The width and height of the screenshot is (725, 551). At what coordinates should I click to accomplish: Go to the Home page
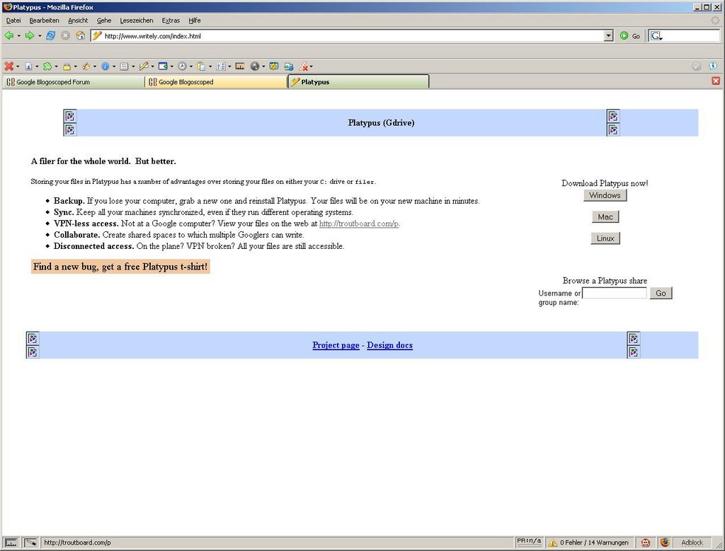tap(81, 35)
